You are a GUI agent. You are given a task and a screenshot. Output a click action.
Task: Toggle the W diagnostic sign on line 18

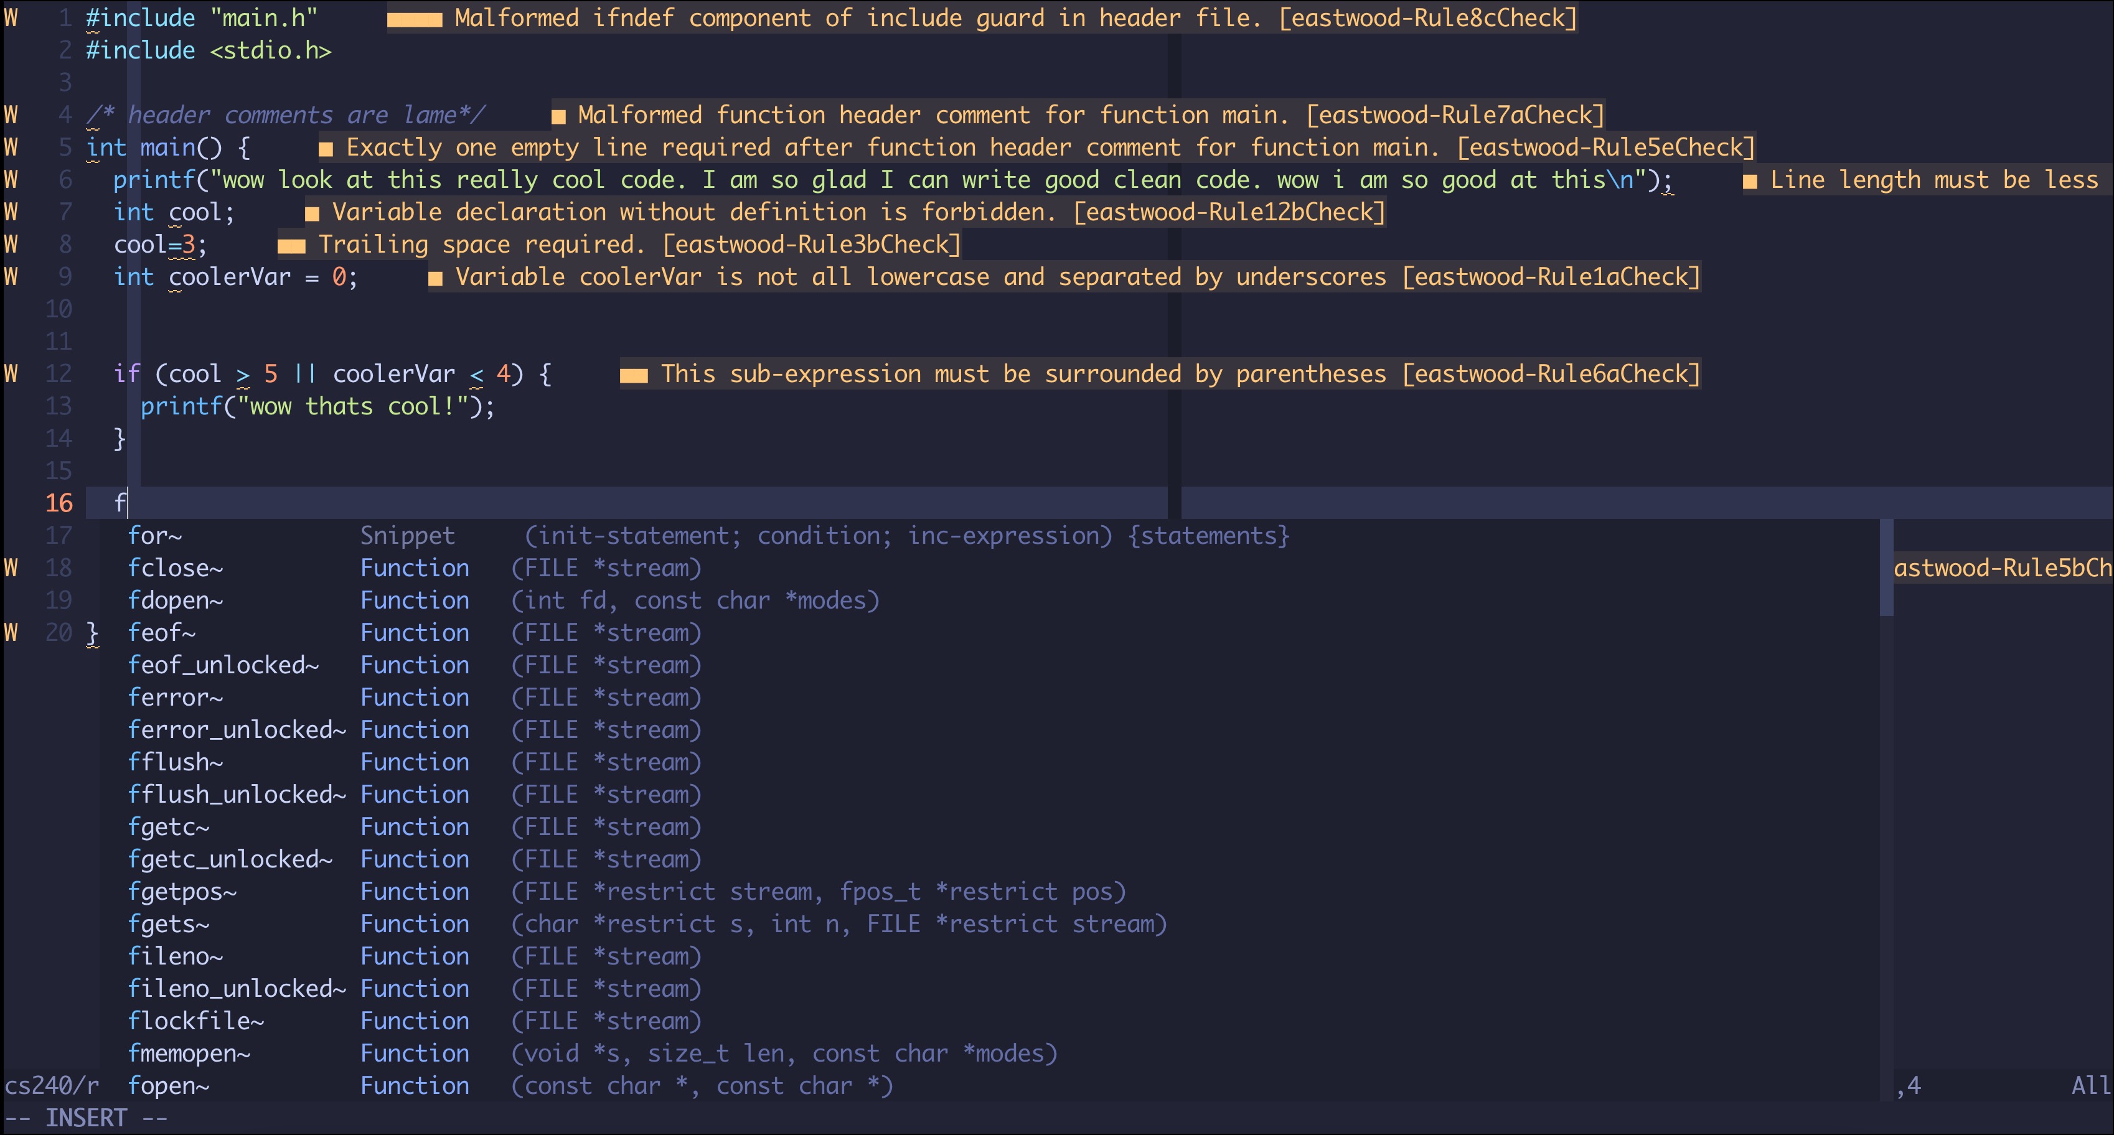[x=11, y=567]
